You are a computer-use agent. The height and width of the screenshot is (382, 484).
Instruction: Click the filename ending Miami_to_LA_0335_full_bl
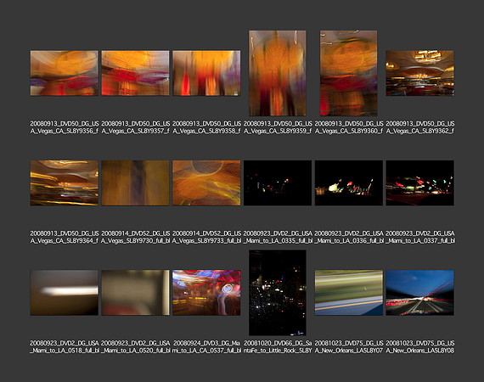tap(278, 237)
